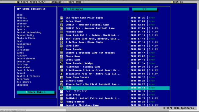Select the iFlipClock Plus HD icon
Screen dimensions: 199x112
coord(61,74)
